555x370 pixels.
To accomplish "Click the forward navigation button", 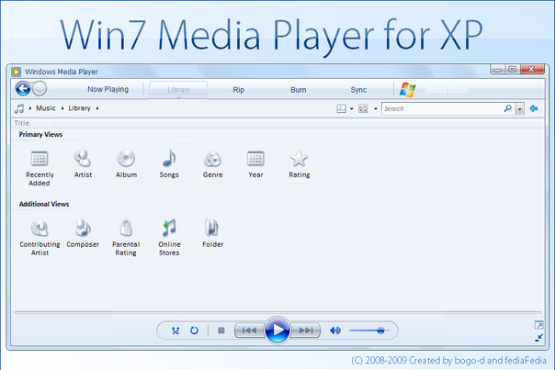I will point(40,88).
